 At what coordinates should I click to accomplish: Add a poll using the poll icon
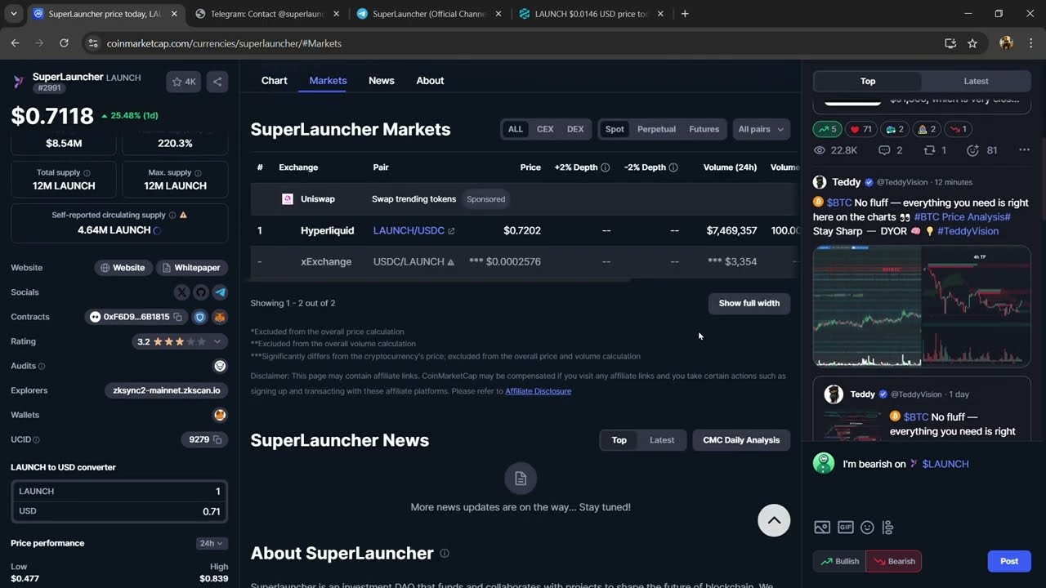point(888,528)
